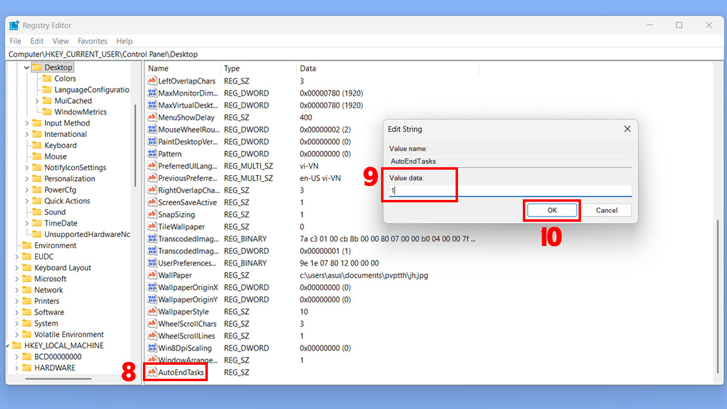The width and height of the screenshot is (727, 409).
Task: Select the TimeDate key
Action: point(61,223)
